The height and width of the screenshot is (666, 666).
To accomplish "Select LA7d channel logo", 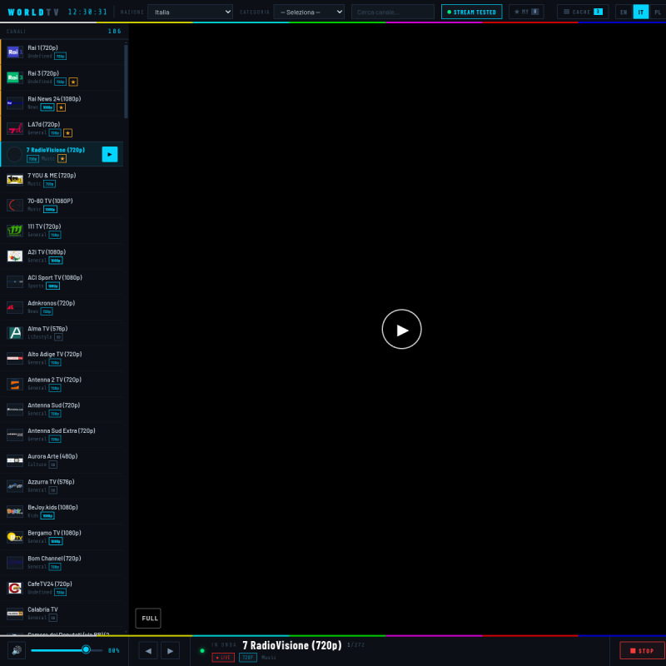I will tap(15, 128).
